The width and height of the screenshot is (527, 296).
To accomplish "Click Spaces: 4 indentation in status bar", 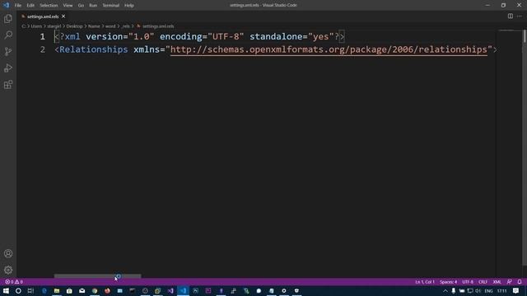I will point(448,282).
